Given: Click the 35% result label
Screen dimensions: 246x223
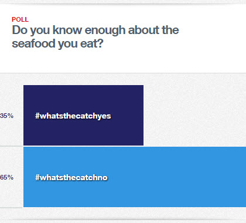Looking at the screenshot, I should (6, 116).
